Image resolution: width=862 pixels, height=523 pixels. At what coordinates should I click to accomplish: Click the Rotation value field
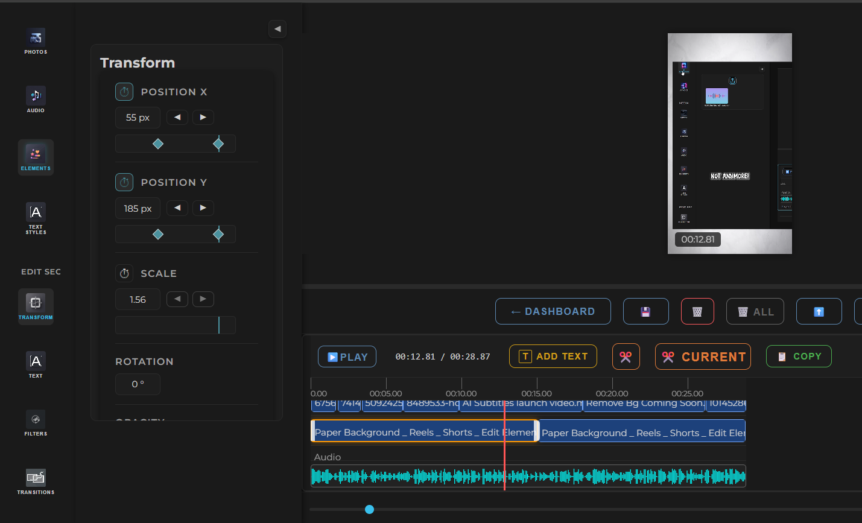click(138, 384)
